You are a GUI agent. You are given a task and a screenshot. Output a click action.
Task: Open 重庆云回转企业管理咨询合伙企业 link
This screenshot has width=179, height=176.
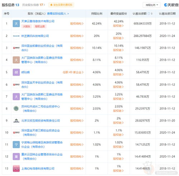[42, 157]
